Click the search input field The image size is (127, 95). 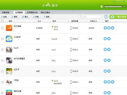[90, 17]
